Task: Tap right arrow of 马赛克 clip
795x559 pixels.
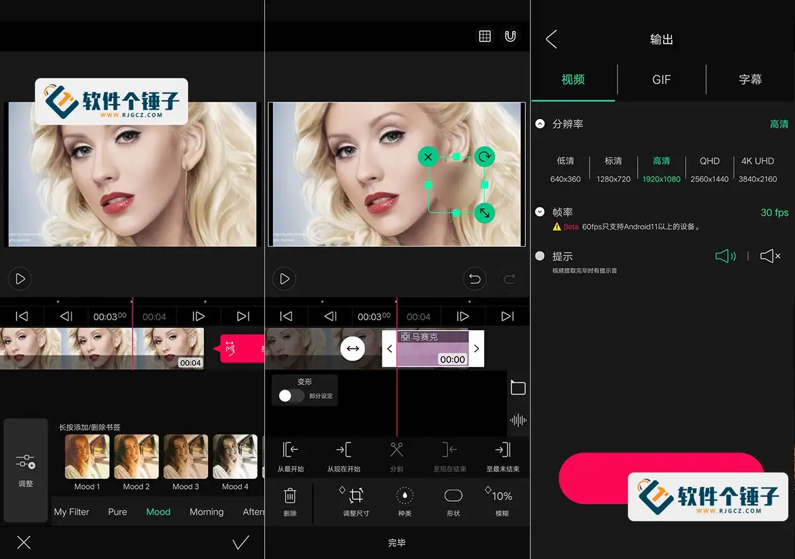Action: (476, 349)
